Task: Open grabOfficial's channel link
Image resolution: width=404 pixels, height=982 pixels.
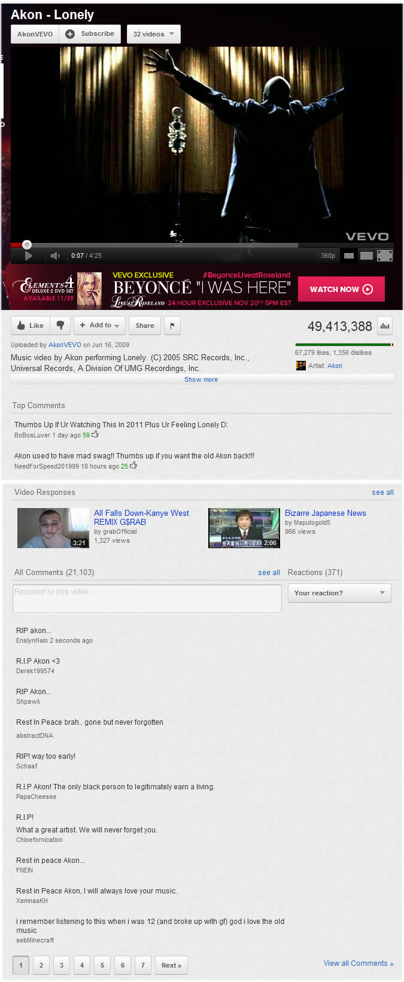Action: (x=119, y=531)
